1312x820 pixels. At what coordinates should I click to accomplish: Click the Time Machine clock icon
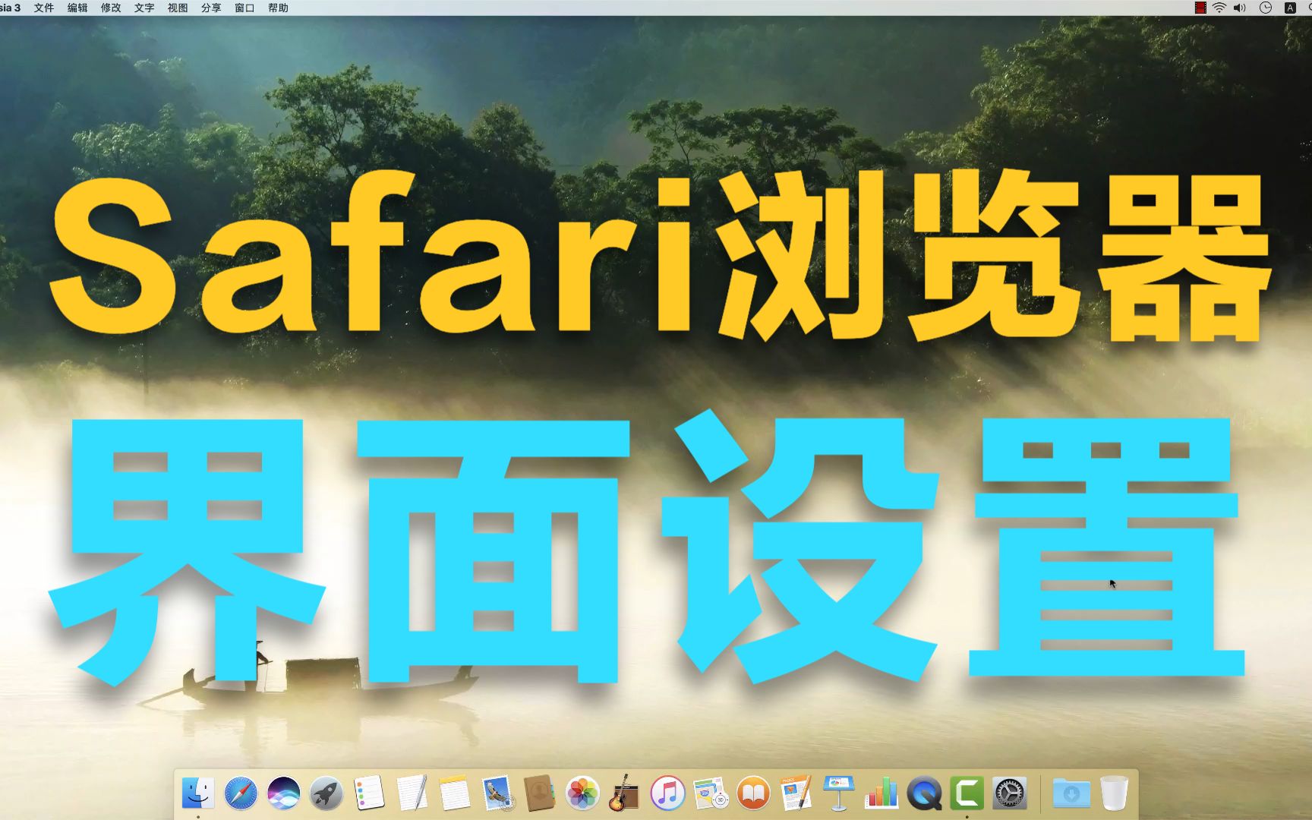[x=1266, y=8]
